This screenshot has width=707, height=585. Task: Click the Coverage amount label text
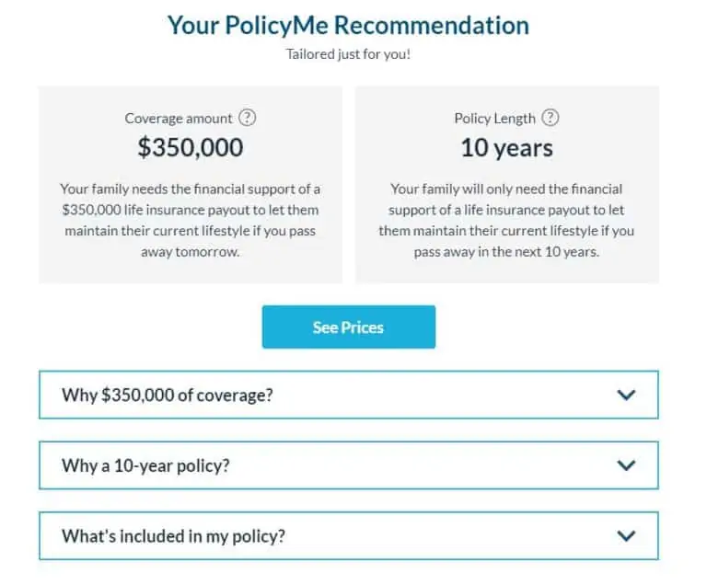tap(179, 119)
